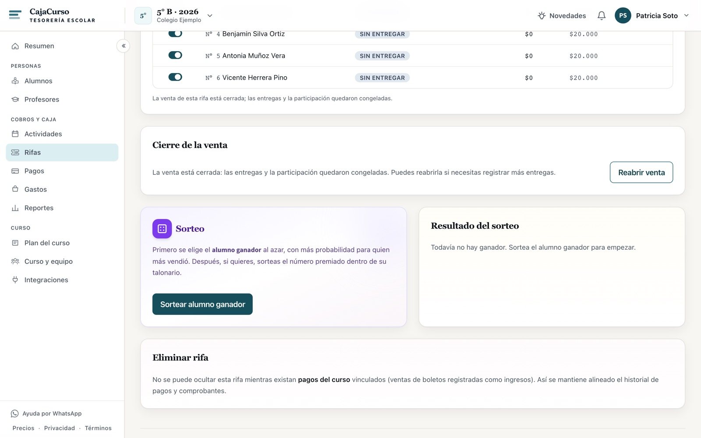View Reportes
This screenshot has height=438, width=701.
pyautogui.click(x=62, y=208)
